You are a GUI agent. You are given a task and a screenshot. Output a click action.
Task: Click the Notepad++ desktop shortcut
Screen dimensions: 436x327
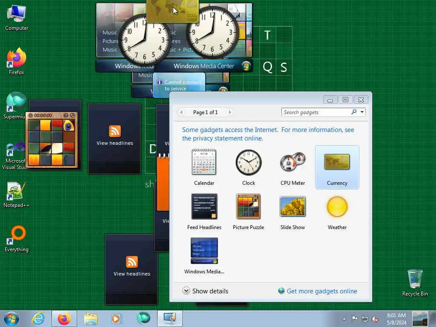pyautogui.click(x=17, y=195)
